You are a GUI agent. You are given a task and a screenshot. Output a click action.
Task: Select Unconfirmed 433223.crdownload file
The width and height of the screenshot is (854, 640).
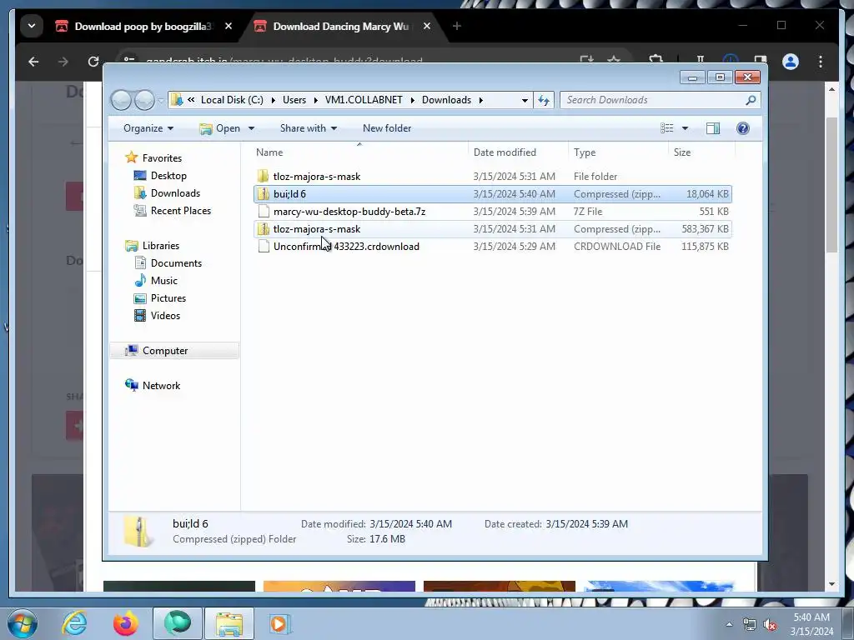click(492, 246)
